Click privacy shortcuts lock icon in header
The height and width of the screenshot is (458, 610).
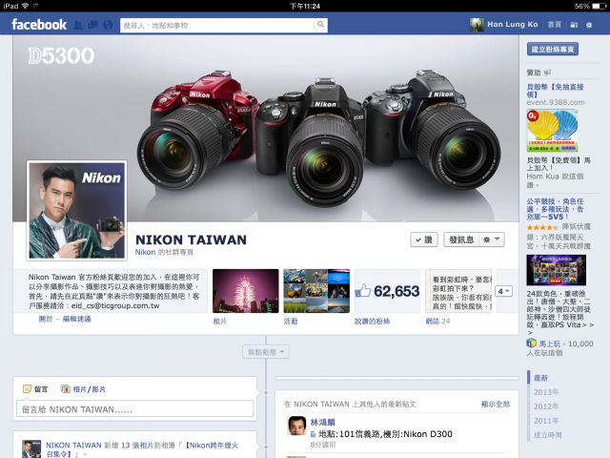pyautogui.click(x=574, y=25)
